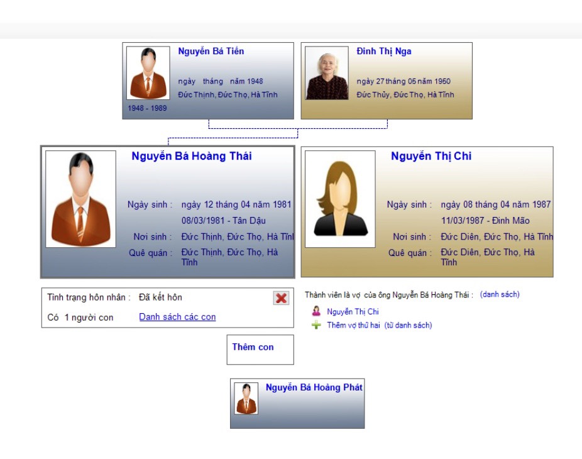This screenshot has width=582, height=459.
Task: Select Nguyễn Thị Chi in wives list
Action: (353, 312)
